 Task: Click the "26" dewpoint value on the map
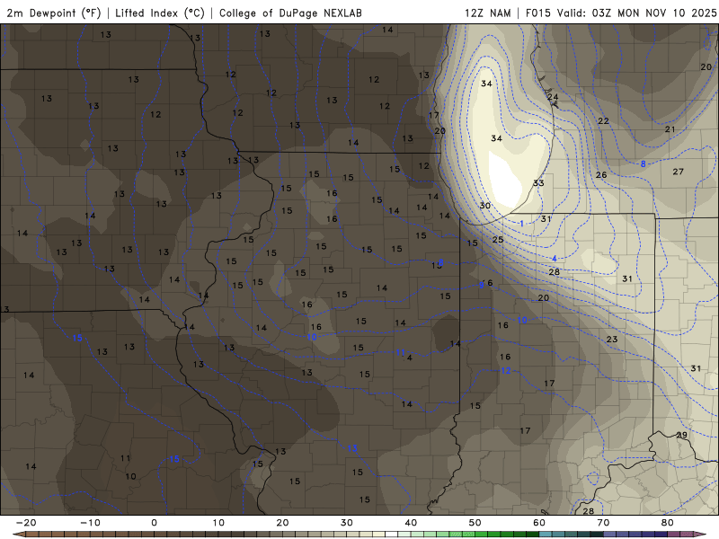tap(601, 174)
